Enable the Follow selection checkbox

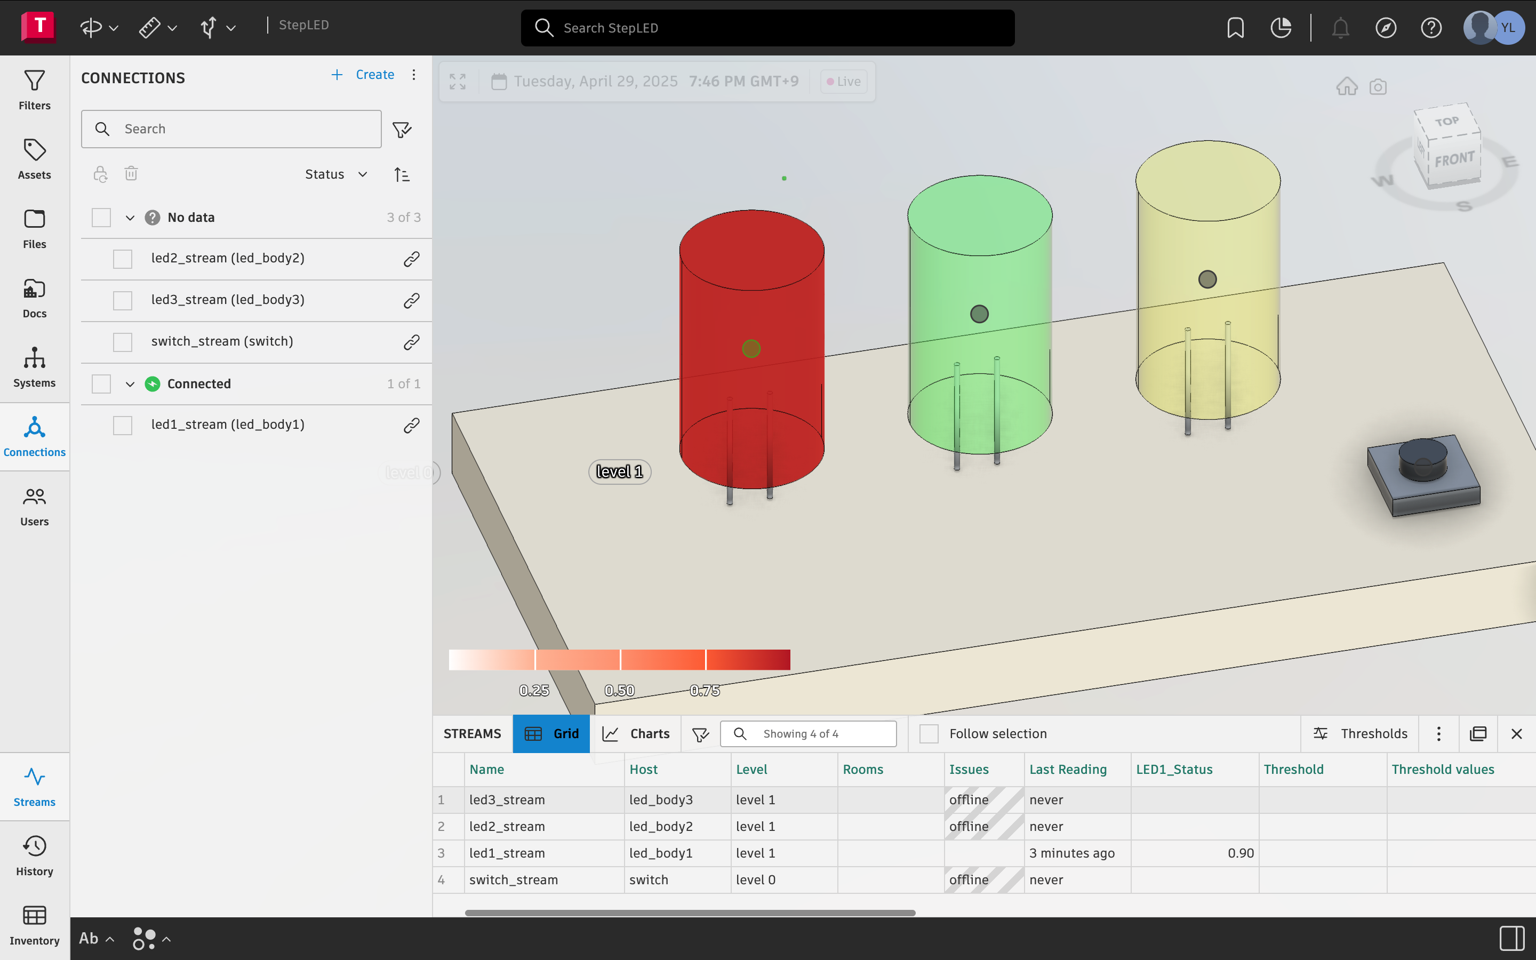[x=929, y=734]
